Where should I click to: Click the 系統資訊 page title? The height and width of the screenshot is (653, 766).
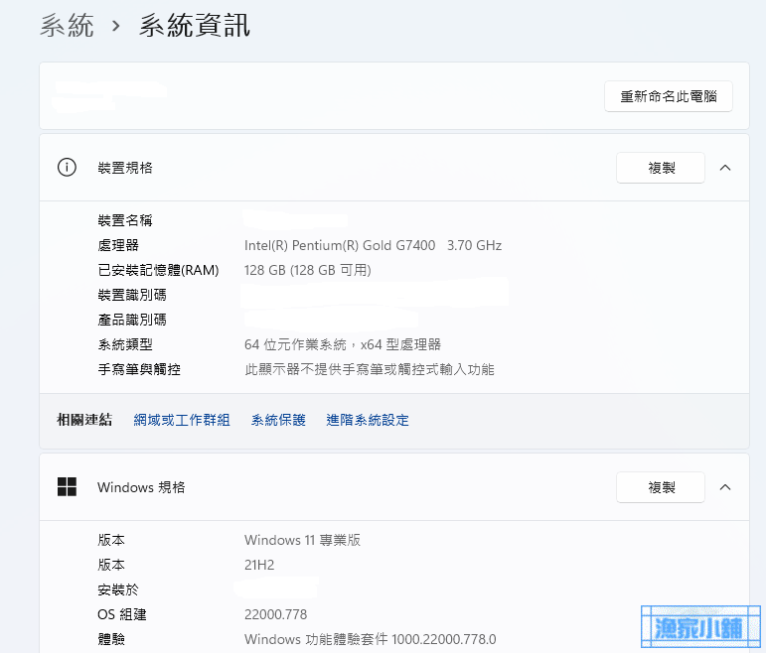pos(195,26)
